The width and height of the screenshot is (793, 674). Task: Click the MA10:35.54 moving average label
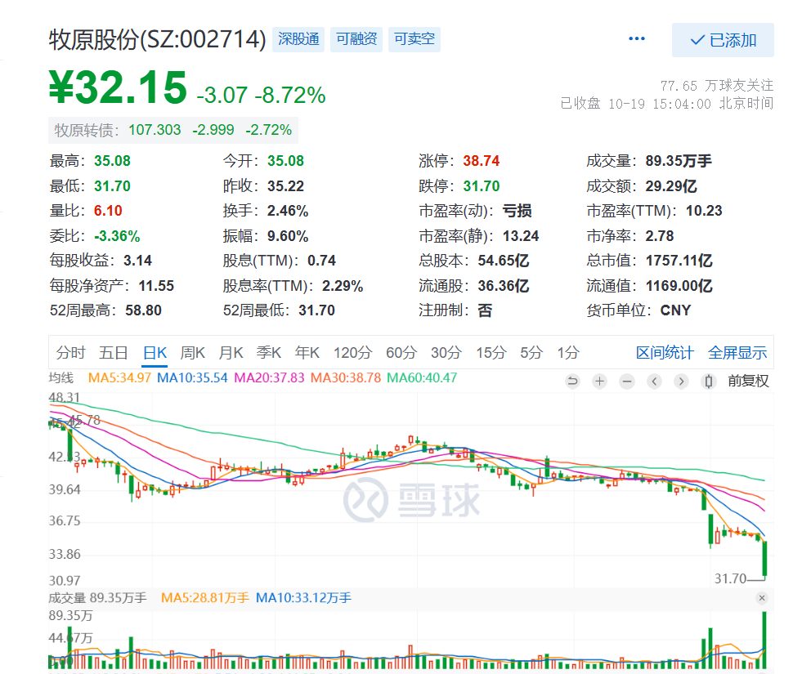click(192, 378)
